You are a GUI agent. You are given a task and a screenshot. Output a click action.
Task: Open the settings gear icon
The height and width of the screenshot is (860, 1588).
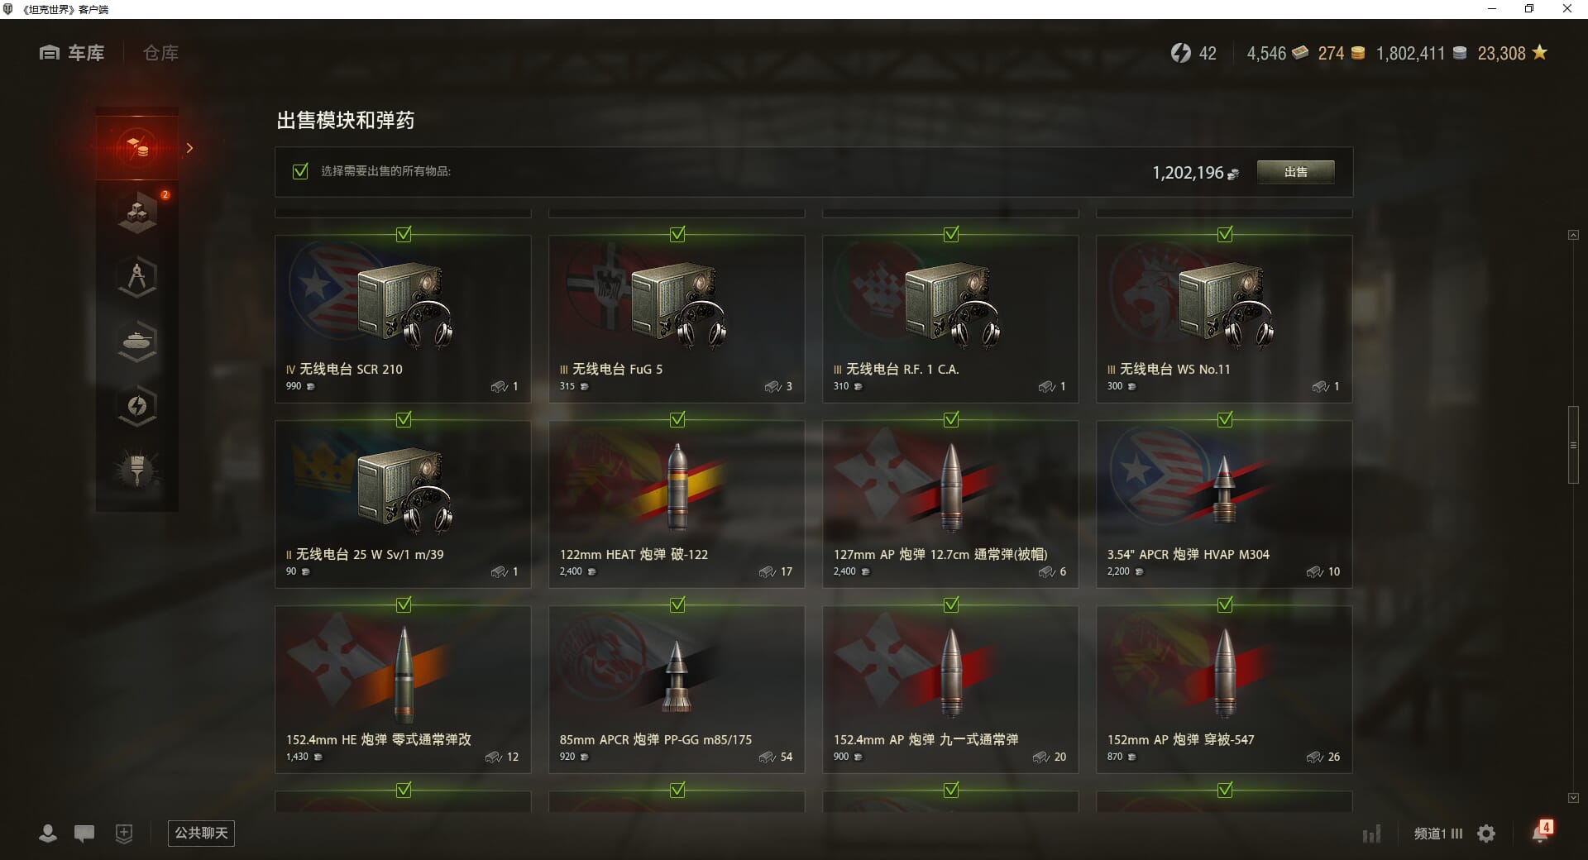(1486, 834)
